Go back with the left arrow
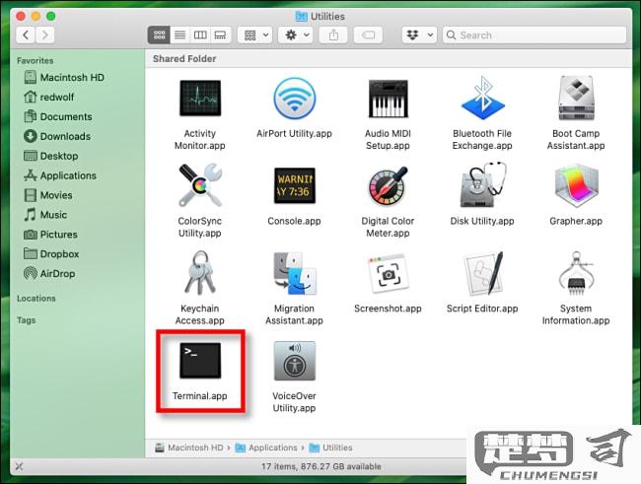Image resolution: width=641 pixels, height=484 pixels. click(x=26, y=35)
